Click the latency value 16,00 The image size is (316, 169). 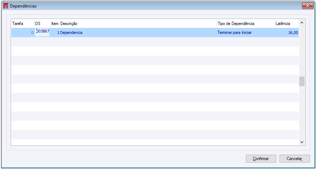[x=287, y=33]
